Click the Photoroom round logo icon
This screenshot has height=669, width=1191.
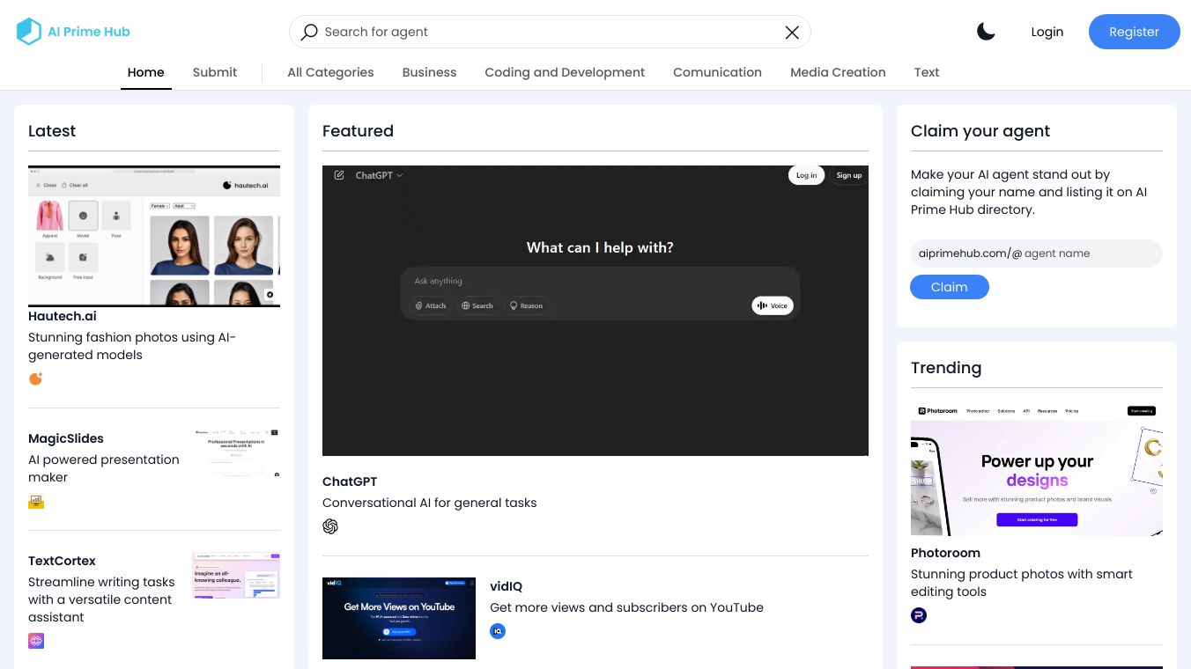pos(919,615)
